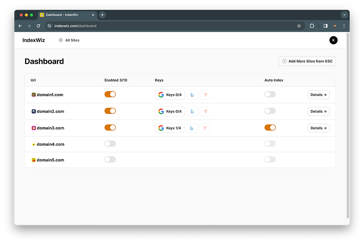364x244 pixels.
Task: Click the domain1.com link
Action: tap(50, 95)
